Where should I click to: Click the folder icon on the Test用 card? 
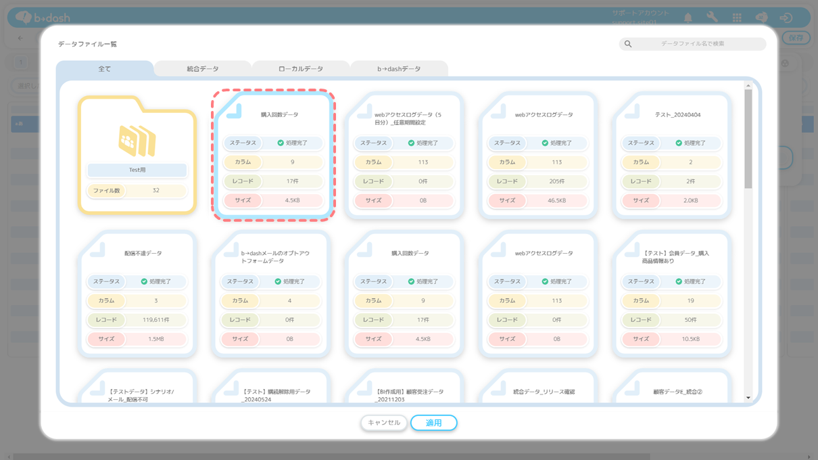(137, 140)
